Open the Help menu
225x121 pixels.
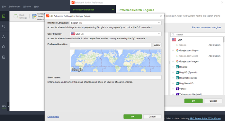(36, 7)
